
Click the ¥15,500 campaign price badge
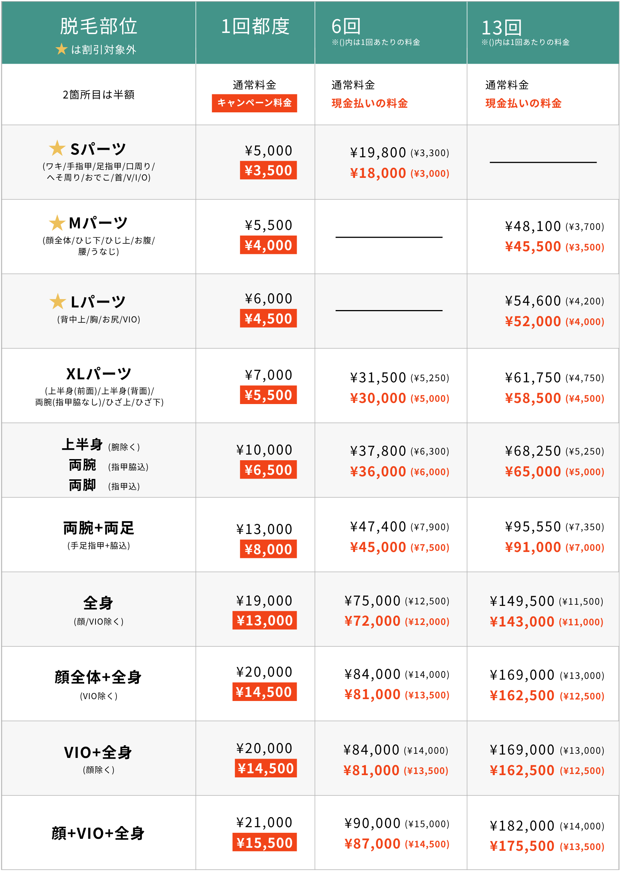coord(264,842)
